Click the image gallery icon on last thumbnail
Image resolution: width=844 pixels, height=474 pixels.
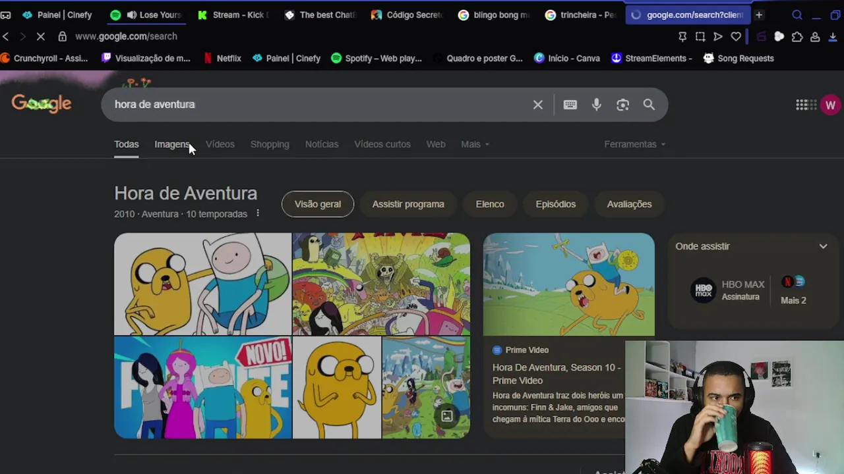coord(446,416)
